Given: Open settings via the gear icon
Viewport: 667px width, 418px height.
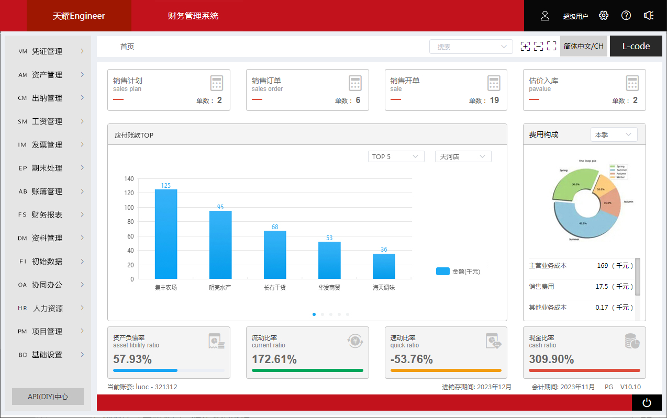Looking at the screenshot, I should coord(604,16).
